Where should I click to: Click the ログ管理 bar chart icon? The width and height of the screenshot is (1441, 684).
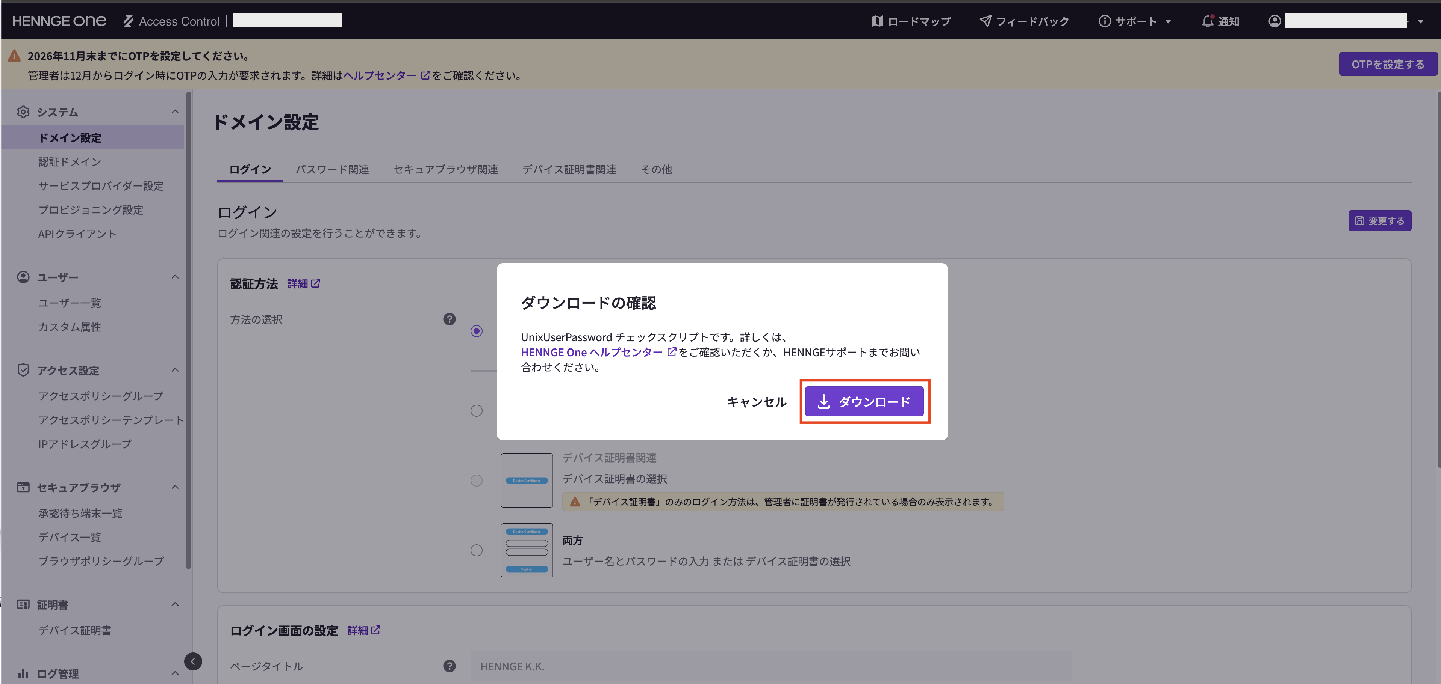23,673
